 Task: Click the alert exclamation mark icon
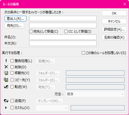6,61
